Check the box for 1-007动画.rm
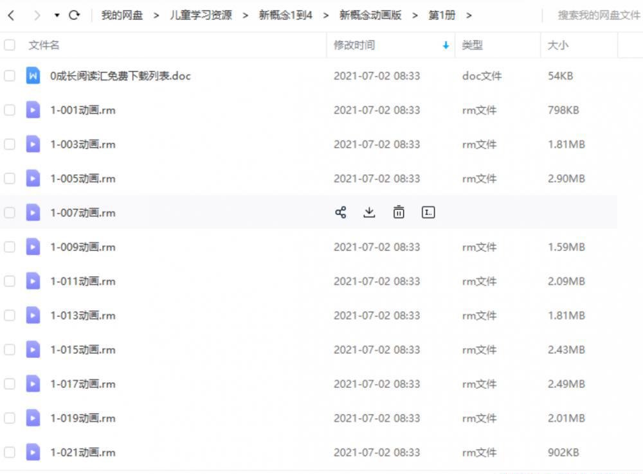The image size is (643, 474). [10, 213]
